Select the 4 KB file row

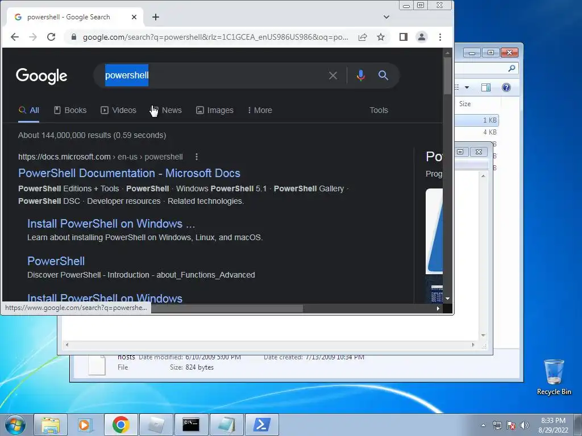click(x=477, y=132)
